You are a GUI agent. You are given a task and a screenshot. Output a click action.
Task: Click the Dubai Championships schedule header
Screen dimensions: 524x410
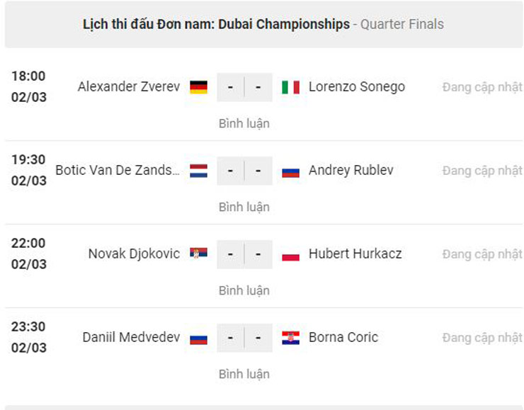pyautogui.click(x=263, y=24)
